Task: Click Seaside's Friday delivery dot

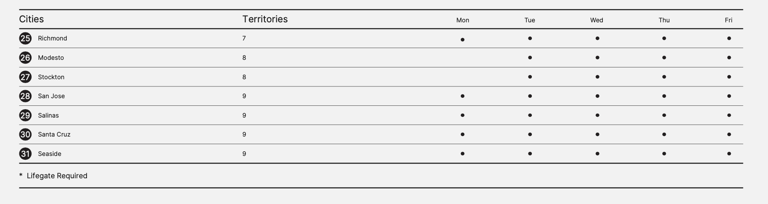Action: (x=729, y=154)
